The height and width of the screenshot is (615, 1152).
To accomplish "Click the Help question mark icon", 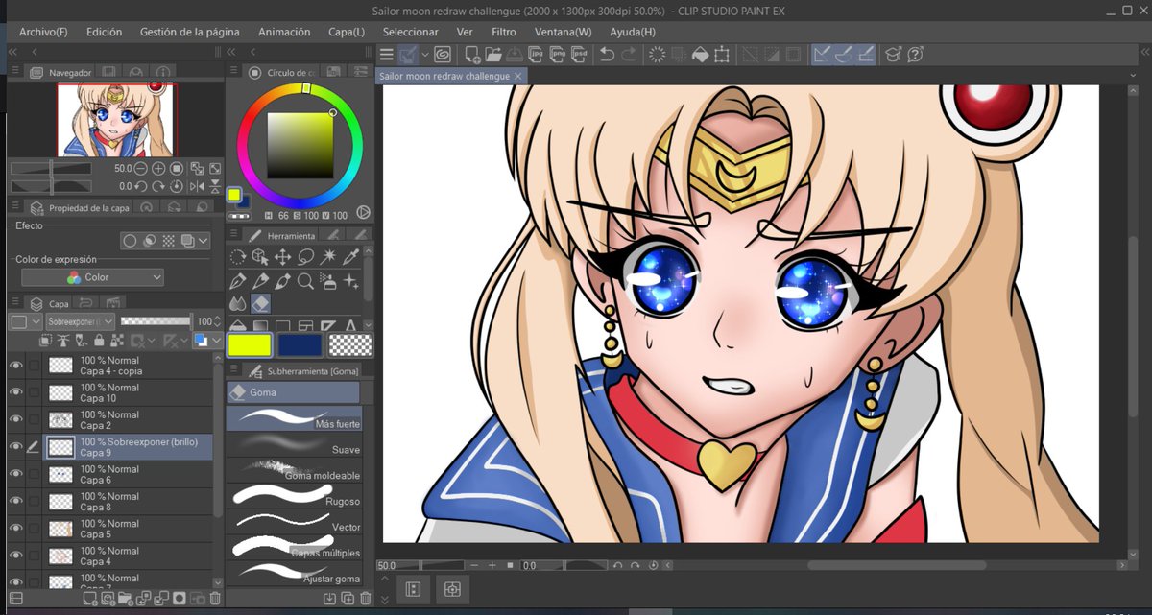I will (x=915, y=55).
